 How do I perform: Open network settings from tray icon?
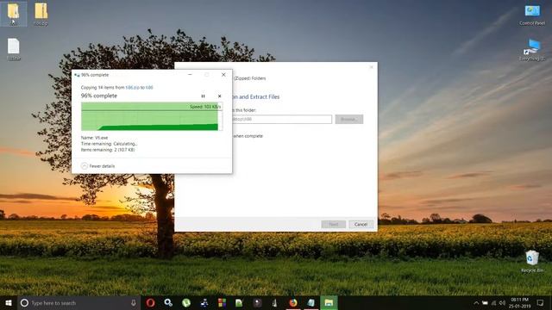(493, 302)
